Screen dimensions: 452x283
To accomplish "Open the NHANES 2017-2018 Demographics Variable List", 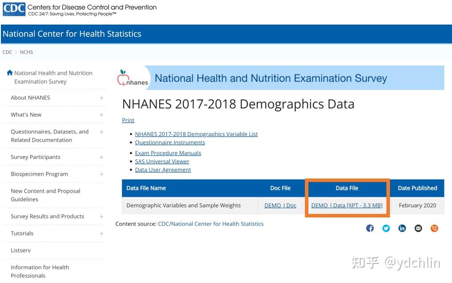I will point(196,134).
